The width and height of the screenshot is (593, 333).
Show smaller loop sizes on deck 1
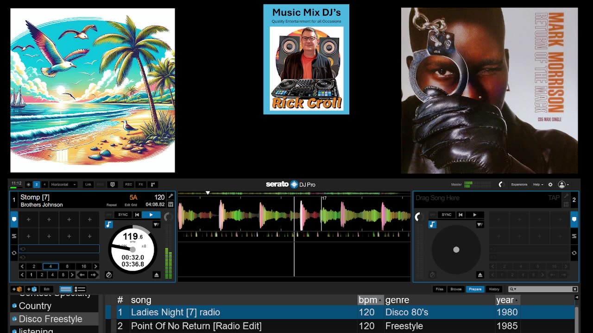[x=22, y=266]
